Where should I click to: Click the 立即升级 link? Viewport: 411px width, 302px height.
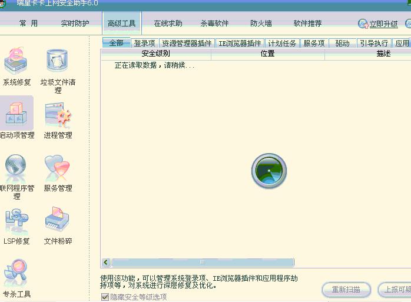pyautogui.click(x=383, y=24)
